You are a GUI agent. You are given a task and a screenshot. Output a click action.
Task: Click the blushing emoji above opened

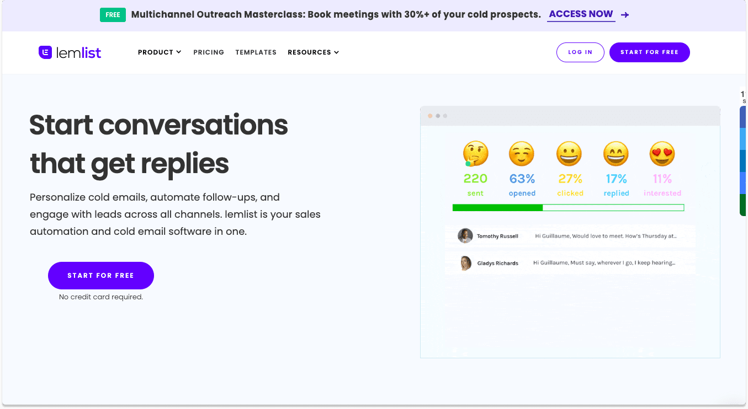coord(522,154)
